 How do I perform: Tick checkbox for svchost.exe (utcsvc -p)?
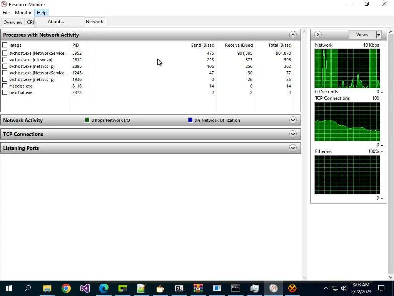(x=5, y=60)
